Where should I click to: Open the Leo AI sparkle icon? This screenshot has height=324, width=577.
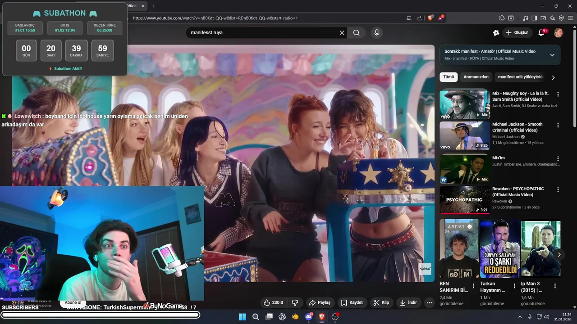coord(552,18)
